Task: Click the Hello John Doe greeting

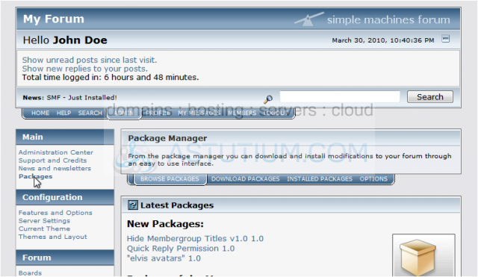Action: point(65,40)
